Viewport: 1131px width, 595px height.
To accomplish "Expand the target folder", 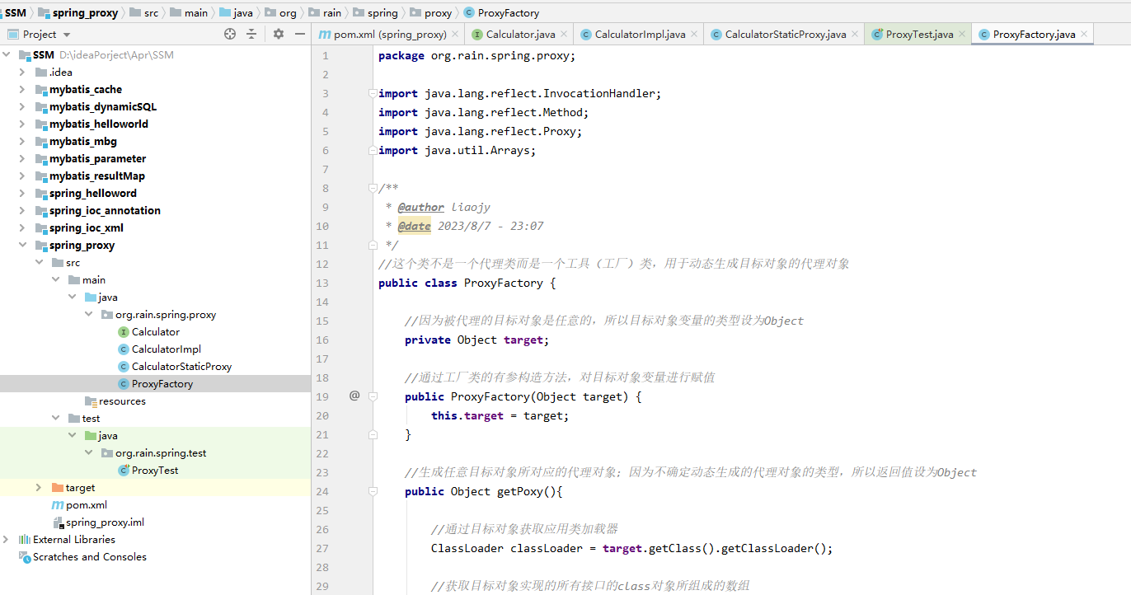I will click(x=39, y=487).
